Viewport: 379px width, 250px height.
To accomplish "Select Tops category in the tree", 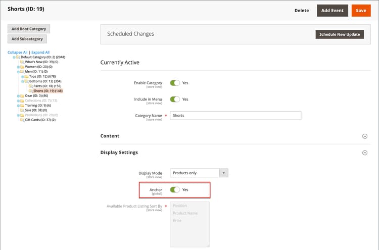I will (39, 76).
